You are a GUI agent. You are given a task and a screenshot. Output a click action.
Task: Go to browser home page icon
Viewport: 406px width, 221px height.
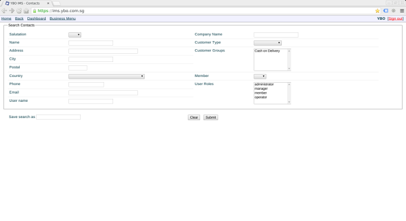click(26, 11)
